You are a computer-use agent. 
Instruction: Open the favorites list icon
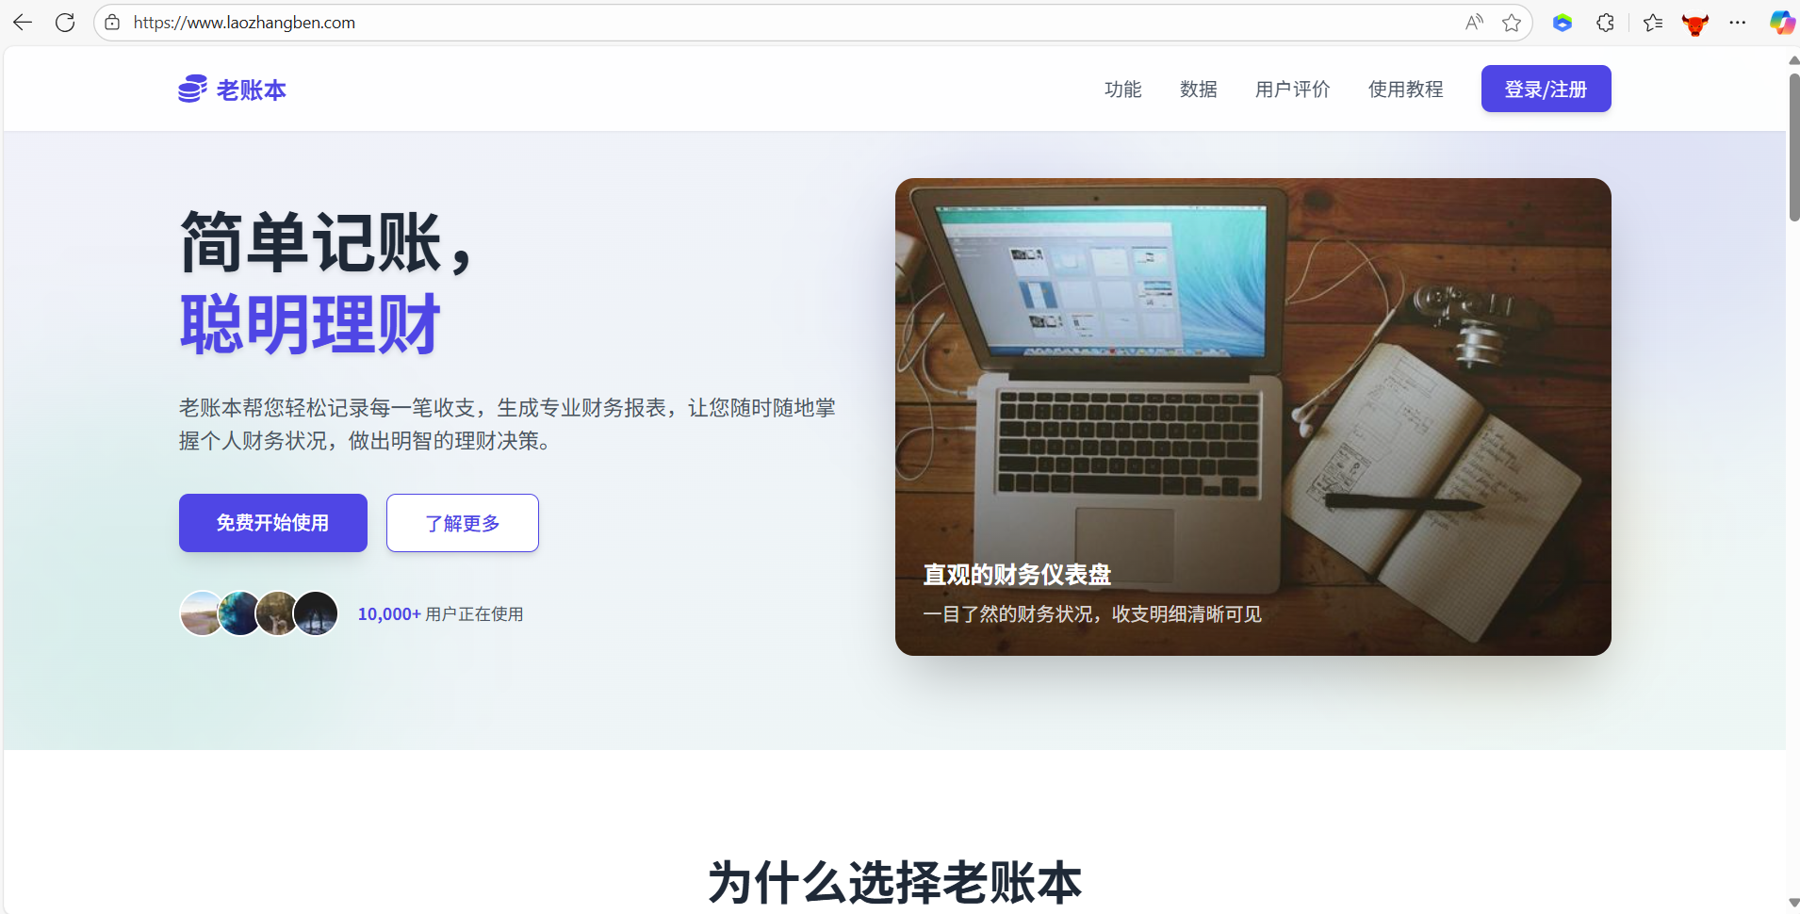(x=1653, y=23)
